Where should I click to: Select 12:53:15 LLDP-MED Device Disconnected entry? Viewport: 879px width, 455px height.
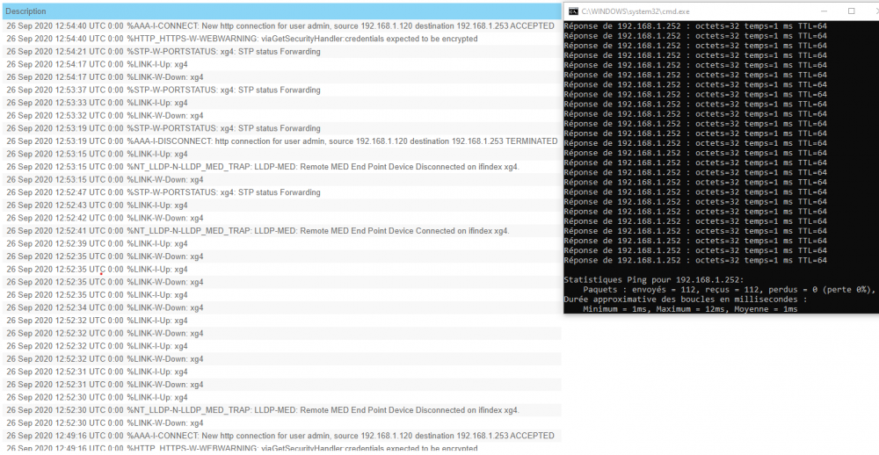[x=281, y=167]
